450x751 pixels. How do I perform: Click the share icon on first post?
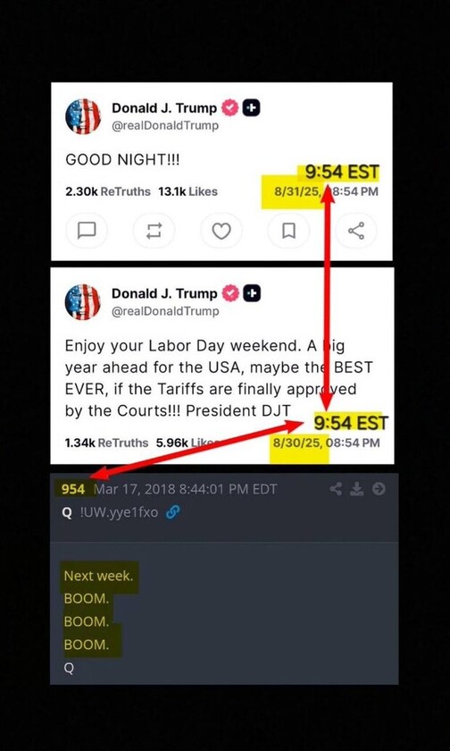[355, 231]
